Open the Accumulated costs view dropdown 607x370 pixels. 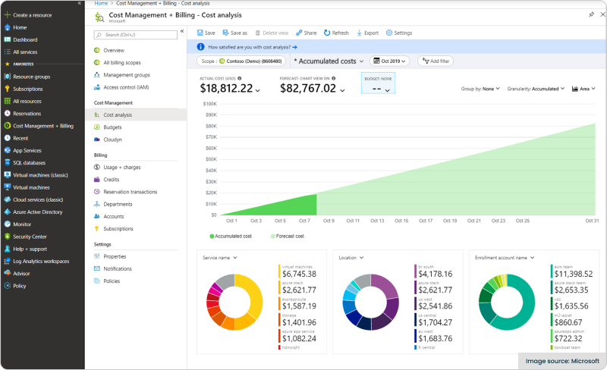coord(329,61)
